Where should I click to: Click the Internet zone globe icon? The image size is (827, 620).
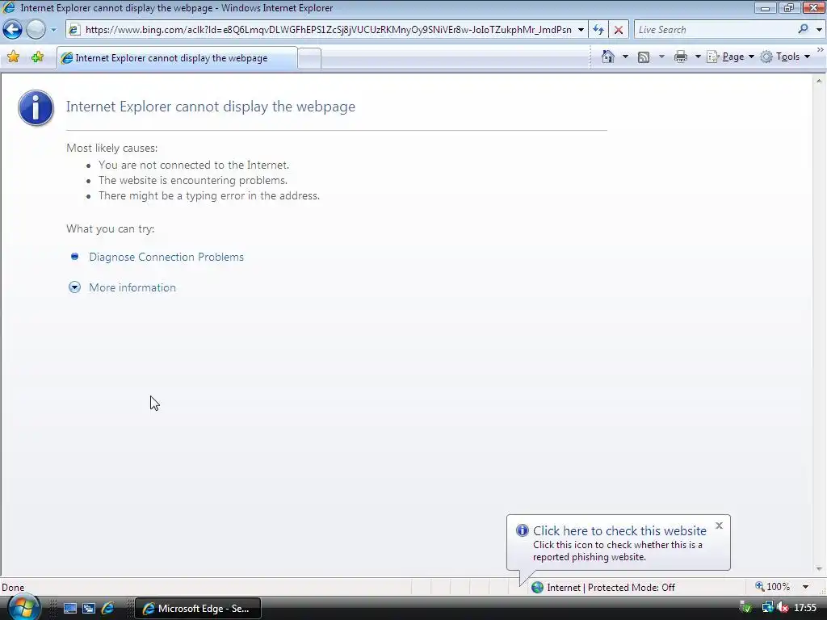coord(537,588)
